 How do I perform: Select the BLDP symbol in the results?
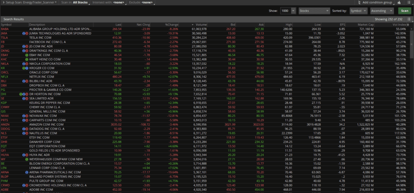tap(4, 176)
